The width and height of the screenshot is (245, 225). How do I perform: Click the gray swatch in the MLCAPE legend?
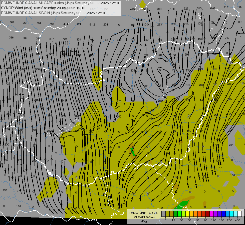pyautogui.click(x=164, y=214)
